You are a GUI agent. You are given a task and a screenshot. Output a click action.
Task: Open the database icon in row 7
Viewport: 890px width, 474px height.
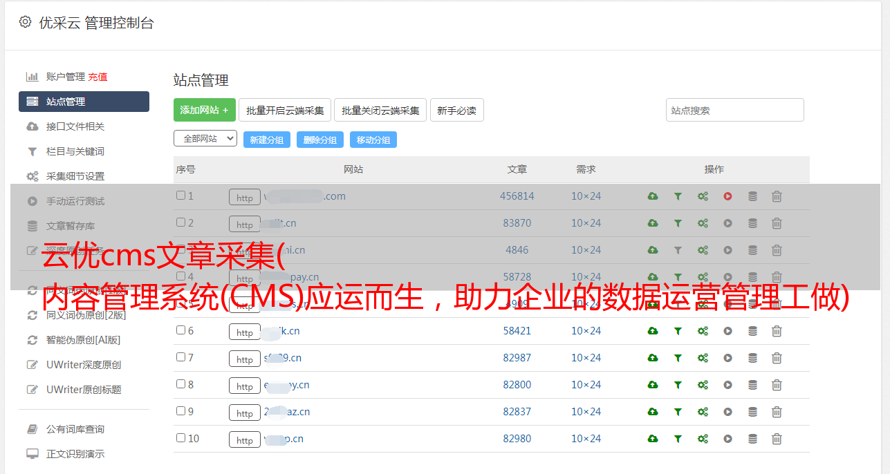pyautogui.click(x=752, y=358)
